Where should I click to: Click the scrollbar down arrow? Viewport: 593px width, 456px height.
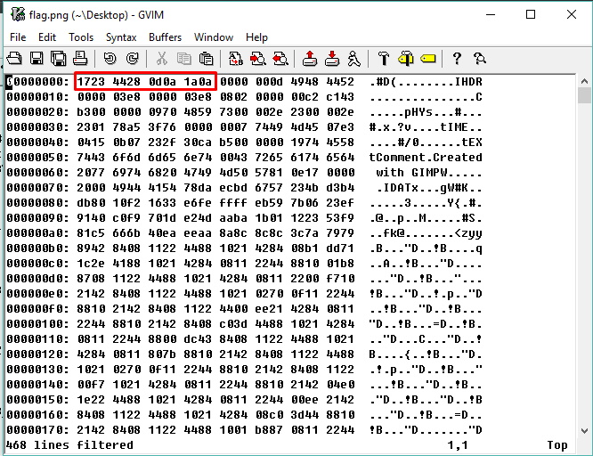pos(584,428)
